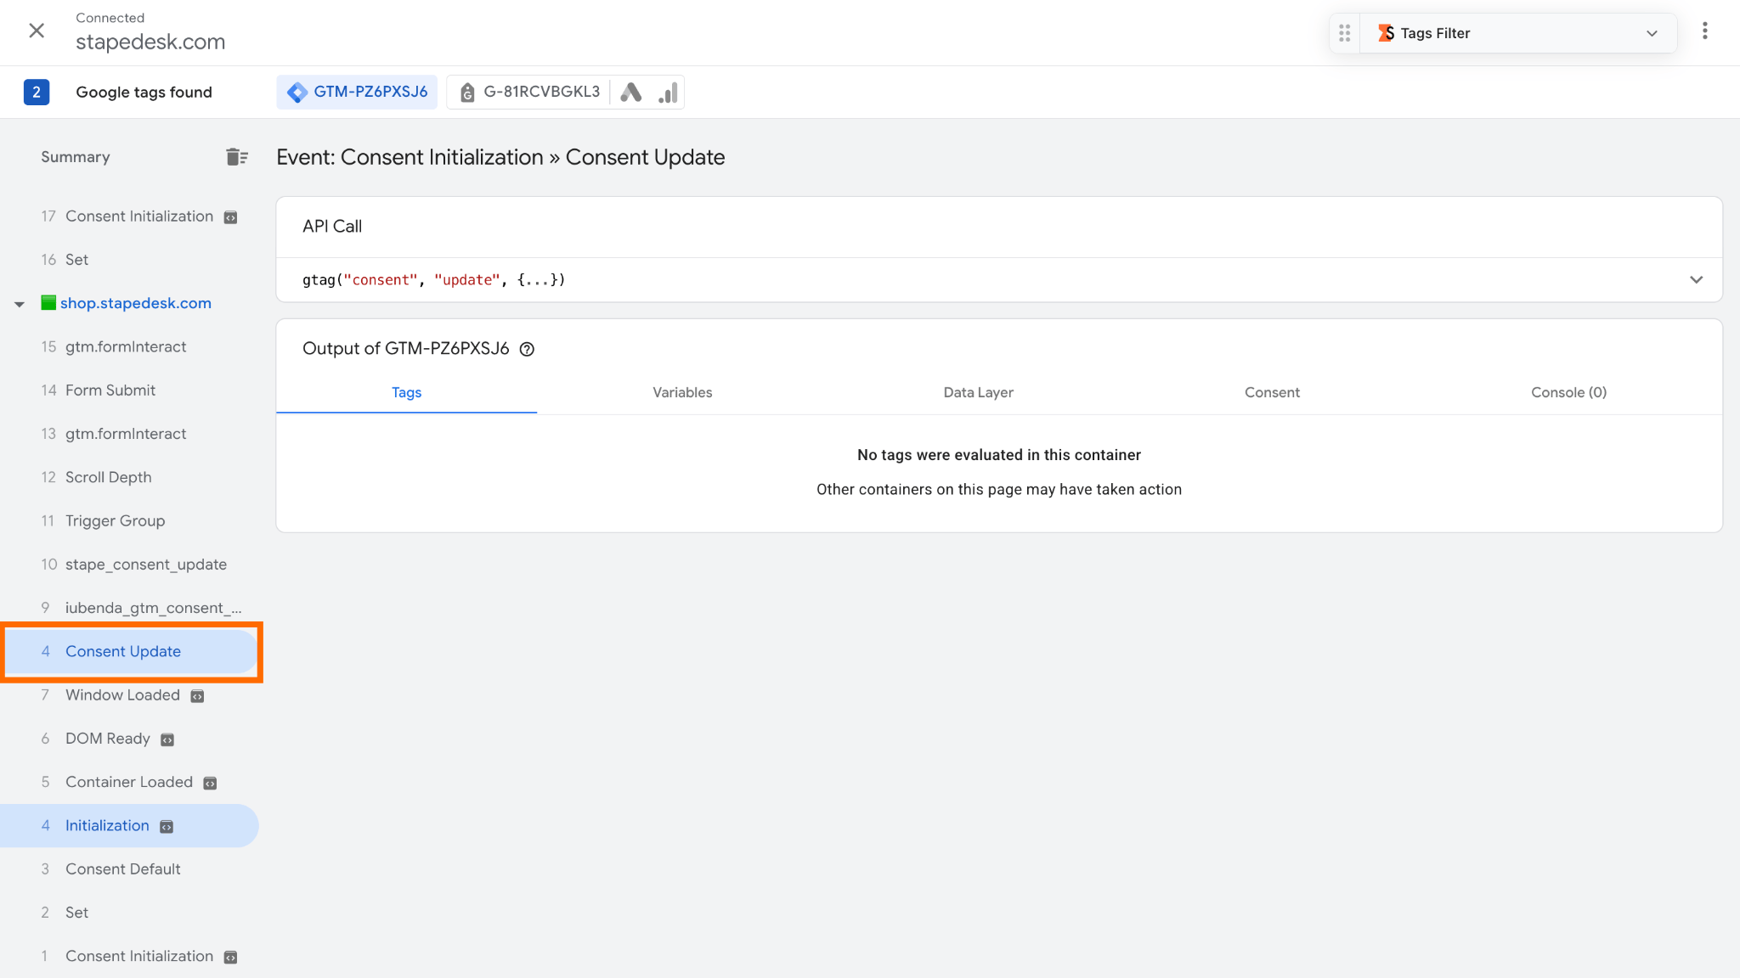The height and width of the screenshot is (978, 1740).
Task: Select event 6 DOM Ready
Action: tap(129, 739)
